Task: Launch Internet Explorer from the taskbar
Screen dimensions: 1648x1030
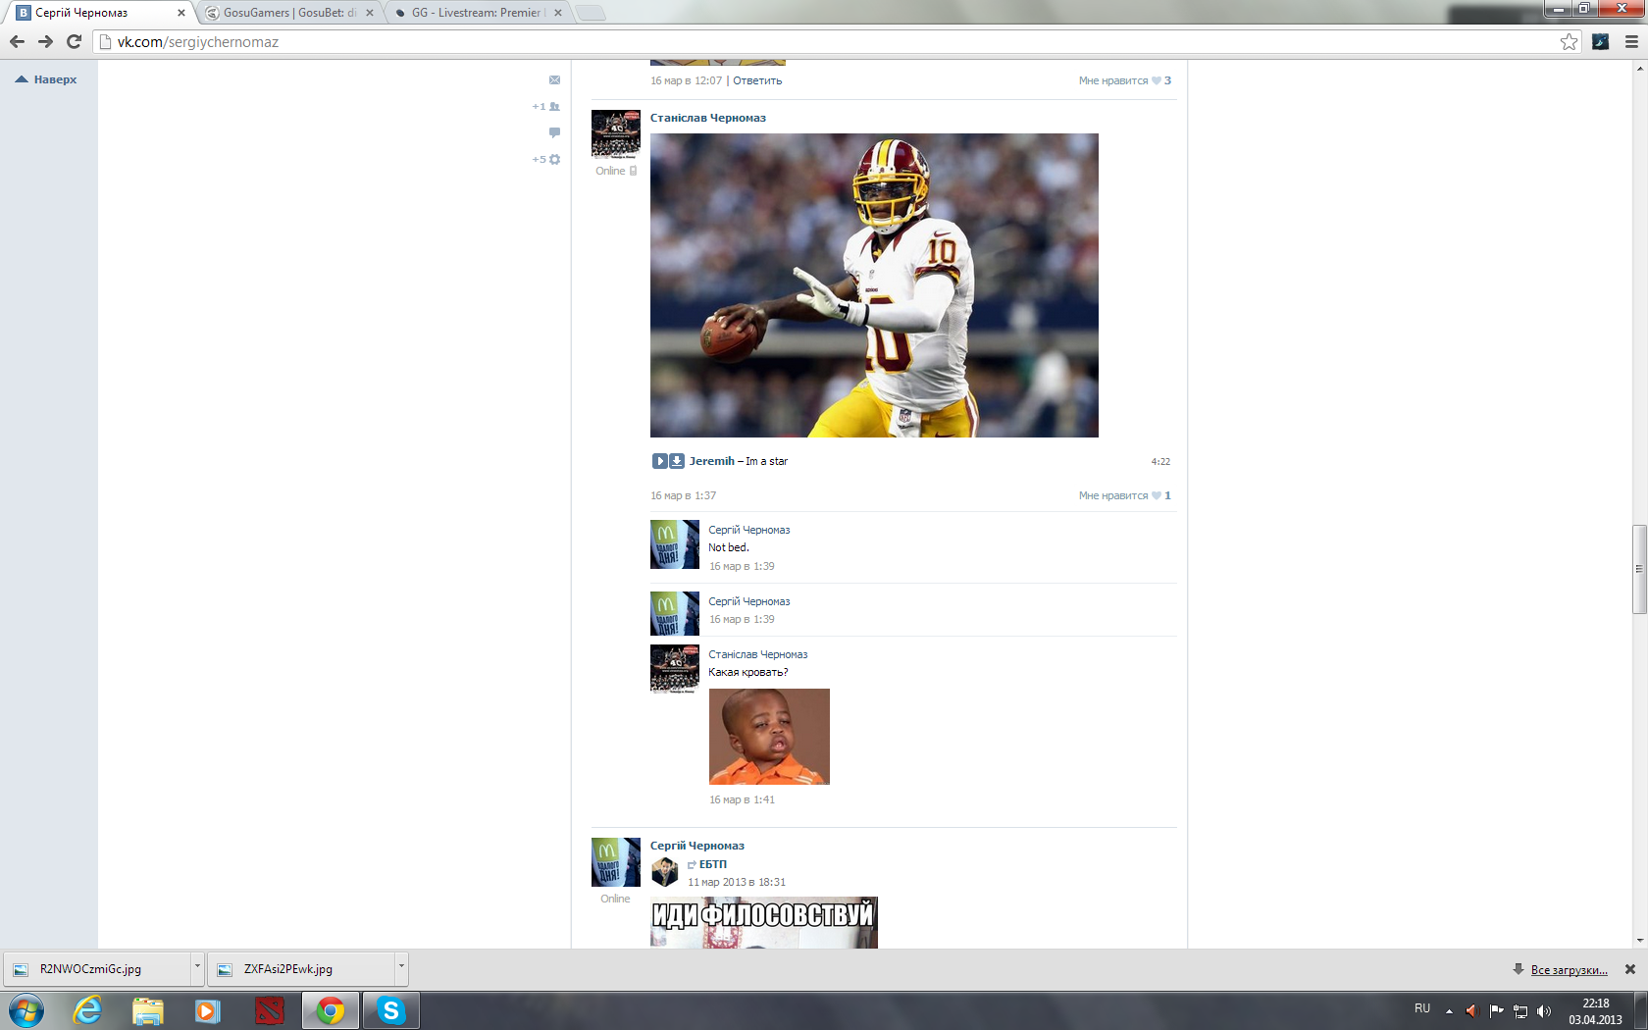Action: coord(87,1010)
